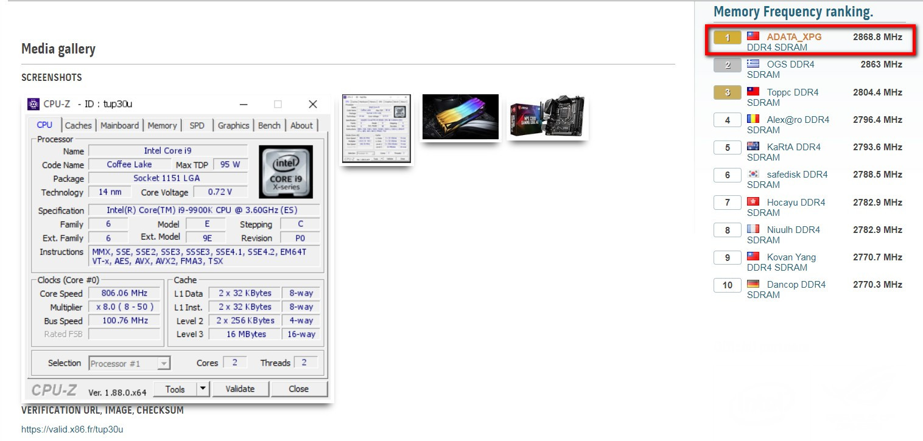
Task: Click Taiwan flag icon next to ADATA_XPG
Action: click(x=753, y=36)
